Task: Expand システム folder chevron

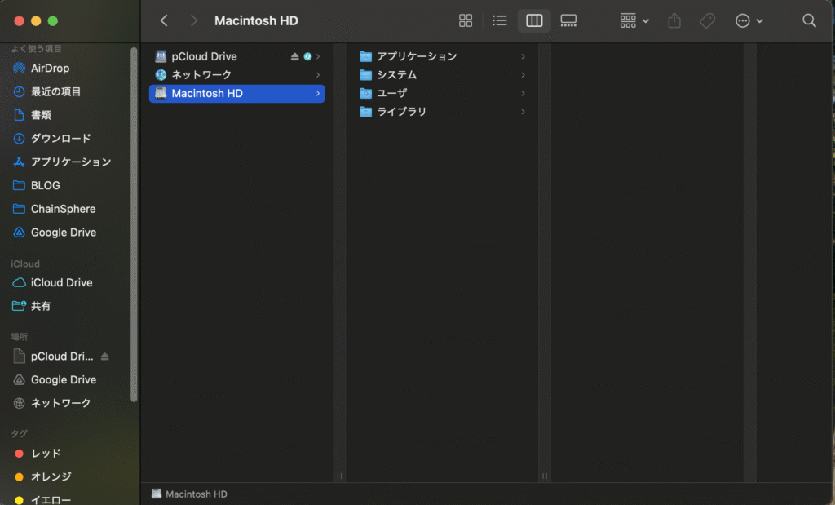Action: tap(523, 75)
